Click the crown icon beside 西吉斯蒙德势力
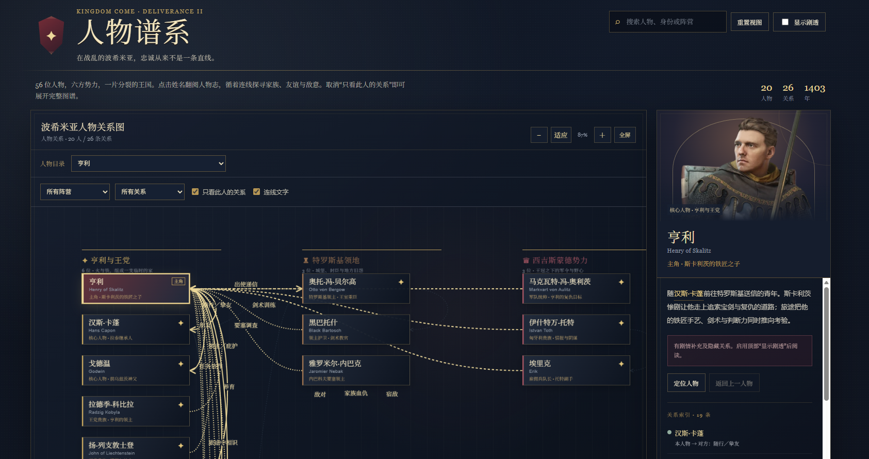The width and height of the screenshot is (869, 459). coord(526,260)
